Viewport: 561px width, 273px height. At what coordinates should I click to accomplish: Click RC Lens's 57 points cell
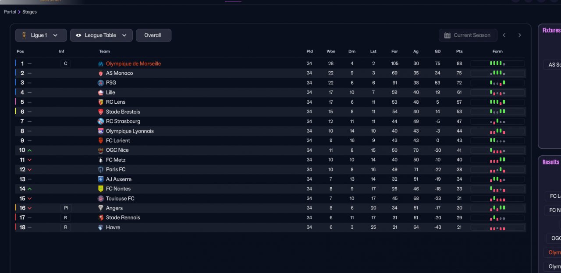[459, 102]
